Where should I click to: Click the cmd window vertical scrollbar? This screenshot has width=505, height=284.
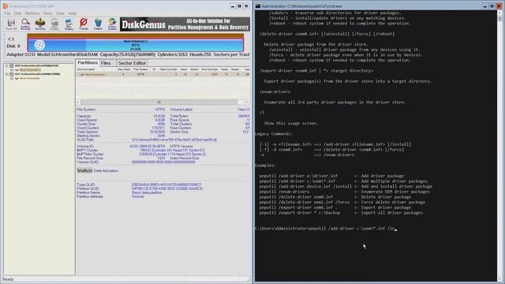[500, 145]
